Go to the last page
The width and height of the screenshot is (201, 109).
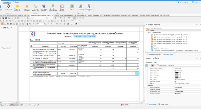point(57,24)
